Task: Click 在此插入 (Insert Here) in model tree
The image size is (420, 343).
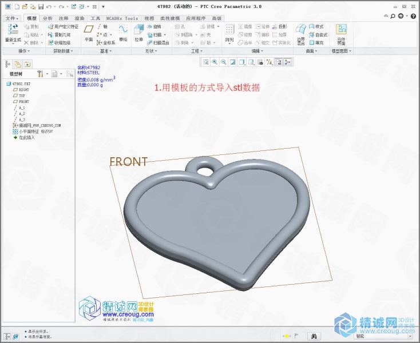Action: coord(24,138)
